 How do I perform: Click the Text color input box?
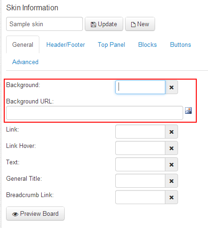click(x=140, y=164)
